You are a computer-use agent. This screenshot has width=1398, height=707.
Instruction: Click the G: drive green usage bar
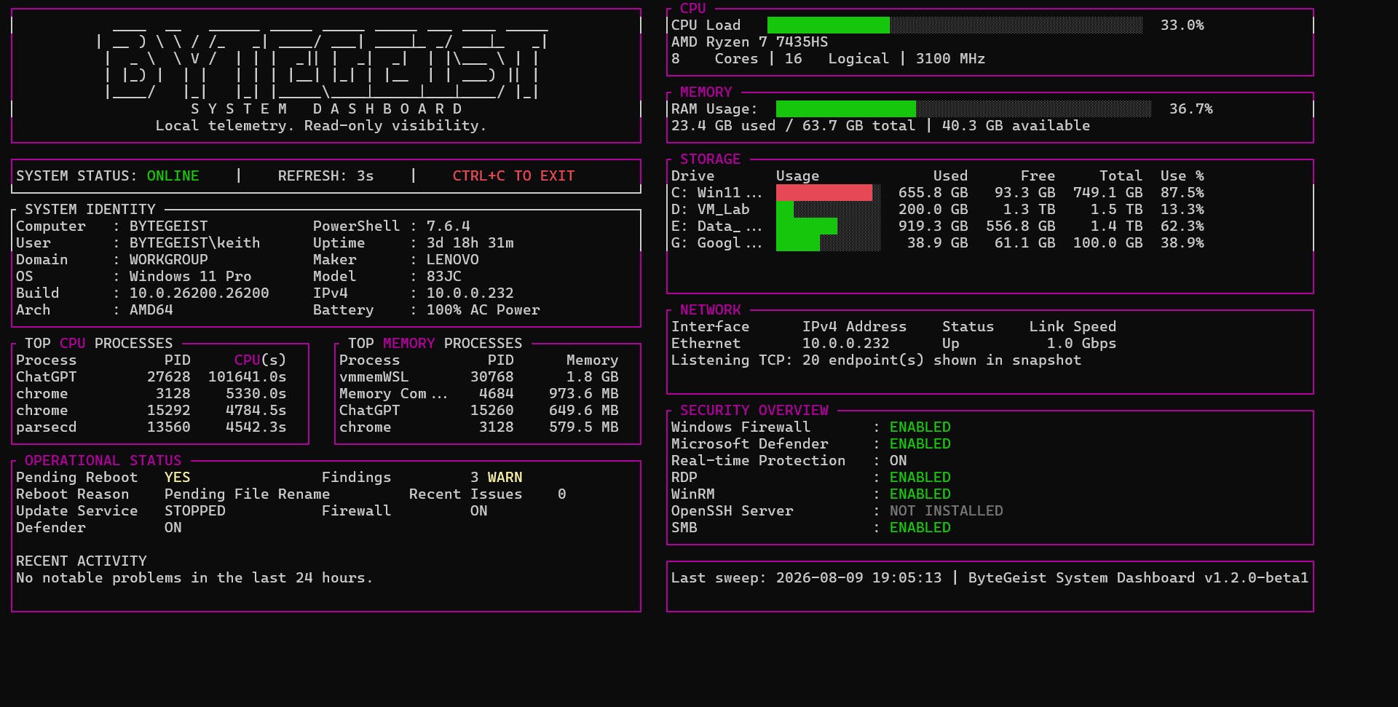[x=798, y=242]
